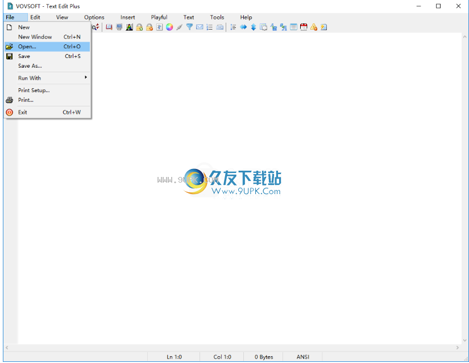Open the Help menu

tap(246, 18)
